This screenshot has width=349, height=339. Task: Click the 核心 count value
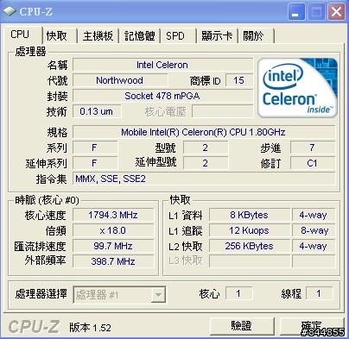[x=239, y=293]
